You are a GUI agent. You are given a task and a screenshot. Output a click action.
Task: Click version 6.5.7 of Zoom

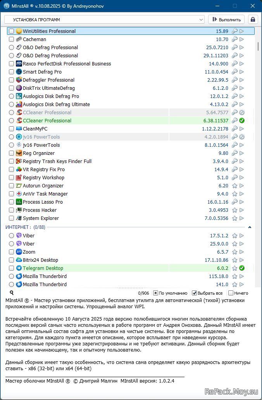coord(223,252)
